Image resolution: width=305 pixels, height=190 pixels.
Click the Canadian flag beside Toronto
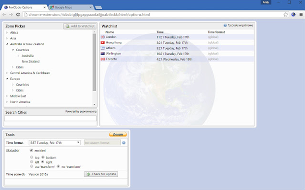tap(102, 59)
